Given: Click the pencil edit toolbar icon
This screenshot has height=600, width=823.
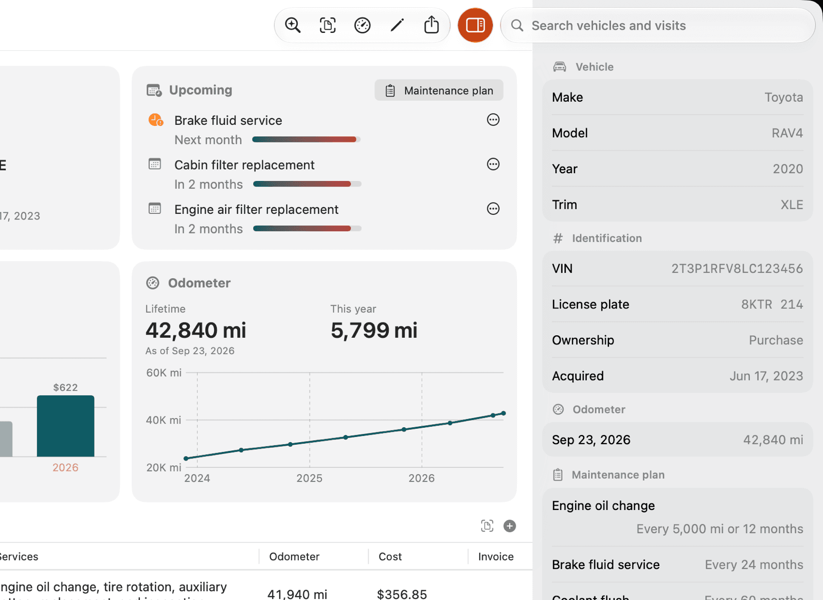Looking at the screenshot, I should coord(397,25).
